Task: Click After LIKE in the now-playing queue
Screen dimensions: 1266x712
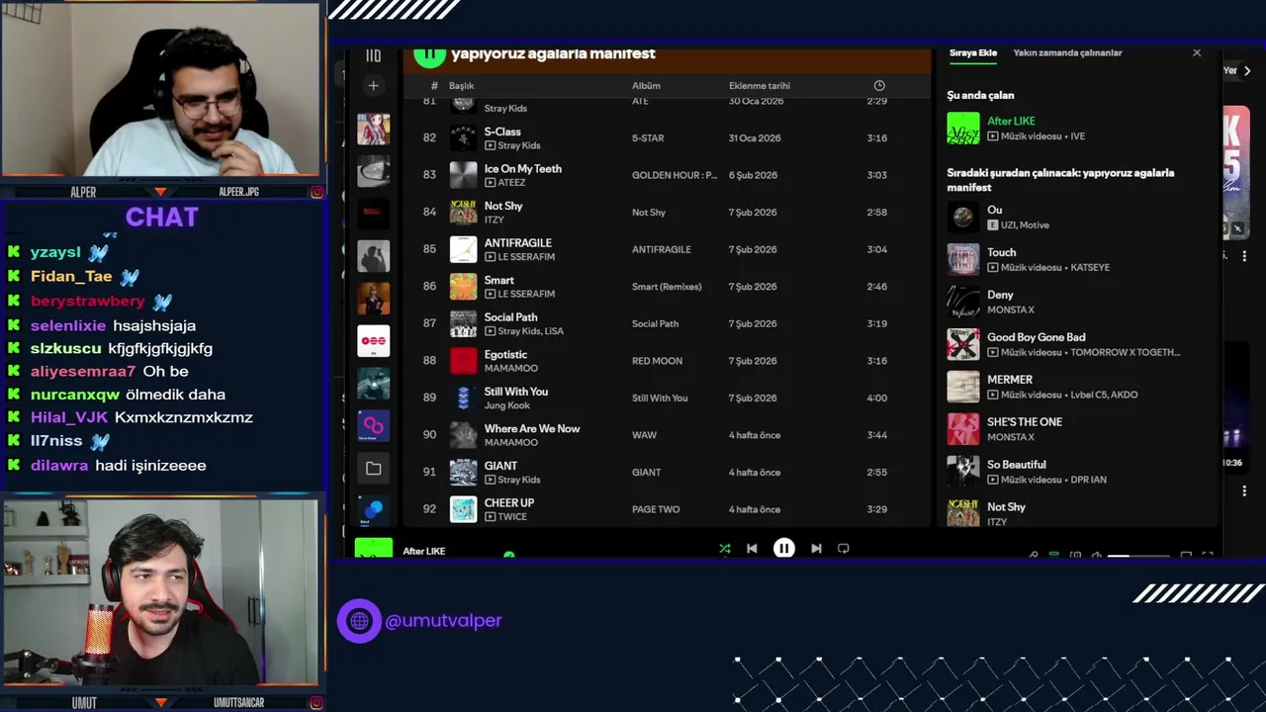Action: [1011, 121]
